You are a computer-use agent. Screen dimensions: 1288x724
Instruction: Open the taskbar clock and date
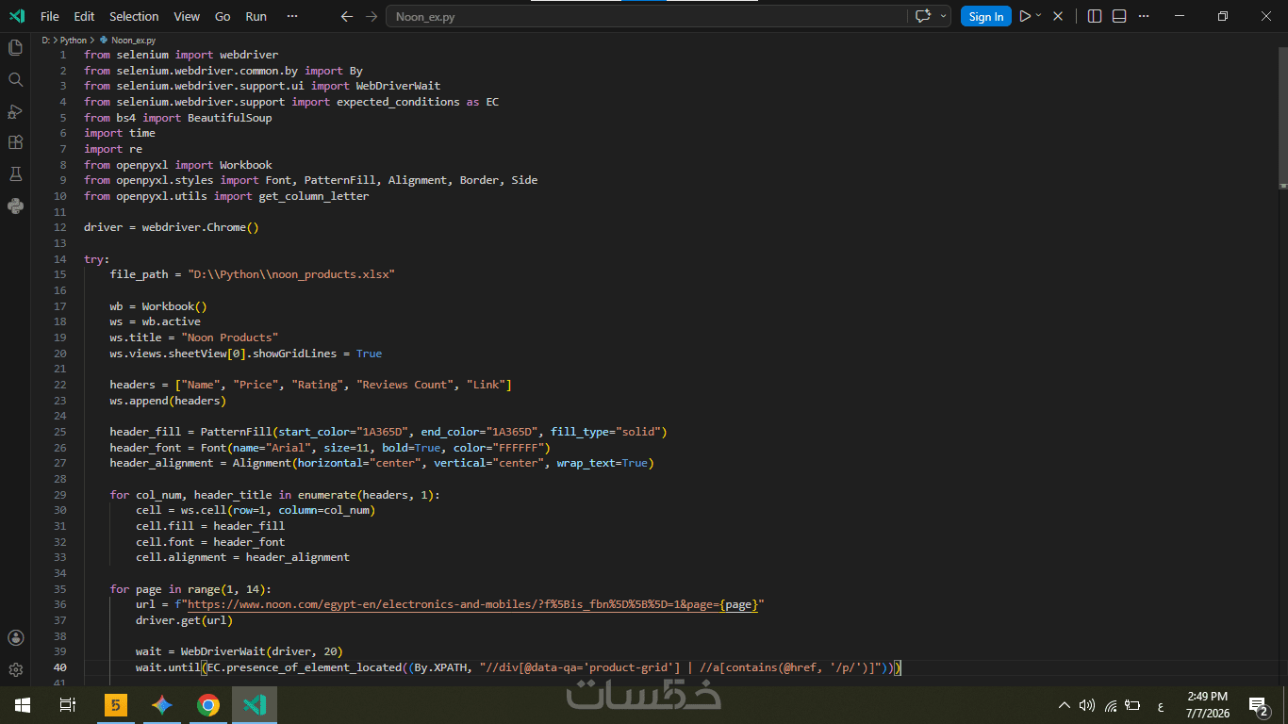(1208, 705)
